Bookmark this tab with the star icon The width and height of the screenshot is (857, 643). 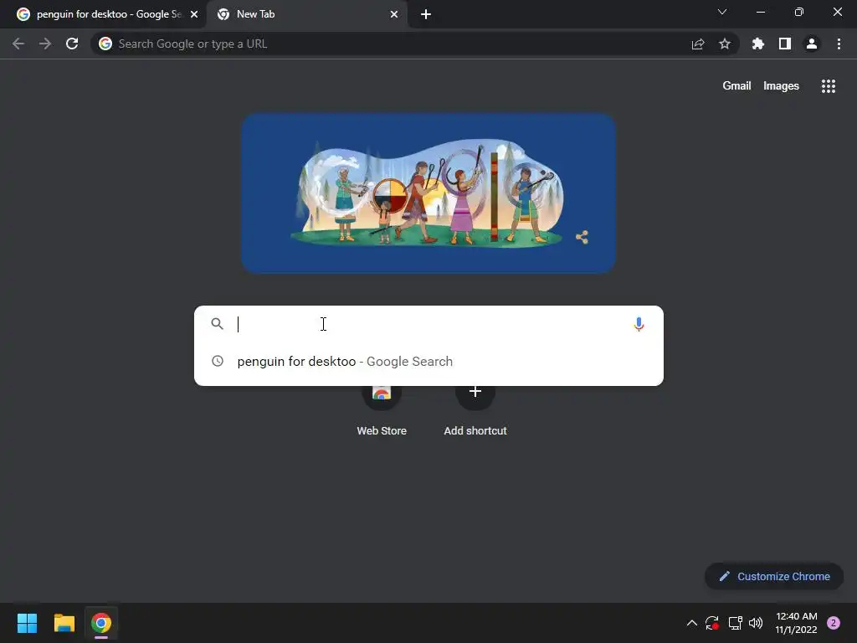click(x=725, y=44)
